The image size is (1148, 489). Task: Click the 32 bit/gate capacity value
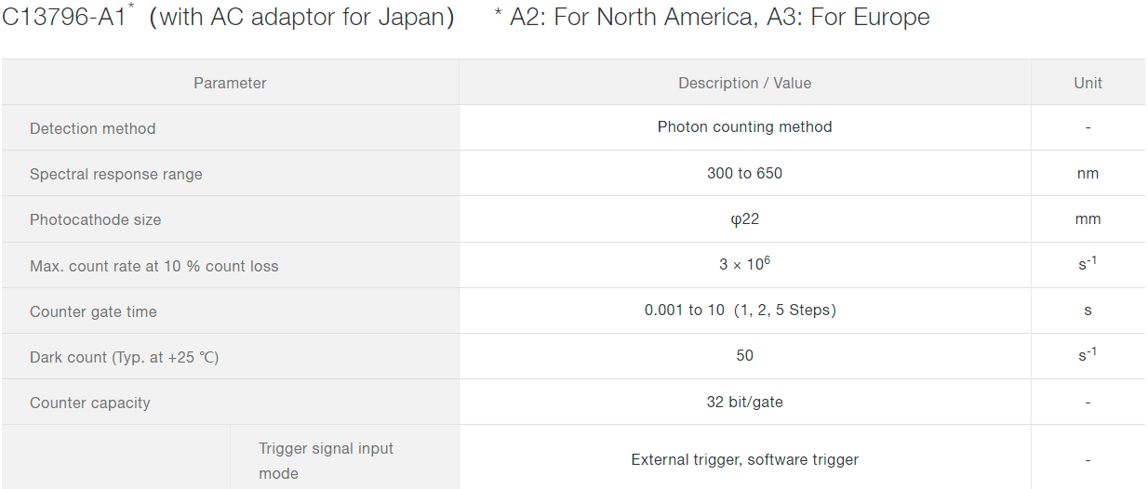coord(744,402)
